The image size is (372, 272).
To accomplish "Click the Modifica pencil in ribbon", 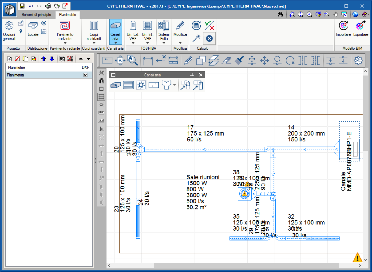I will pos(180,26).
